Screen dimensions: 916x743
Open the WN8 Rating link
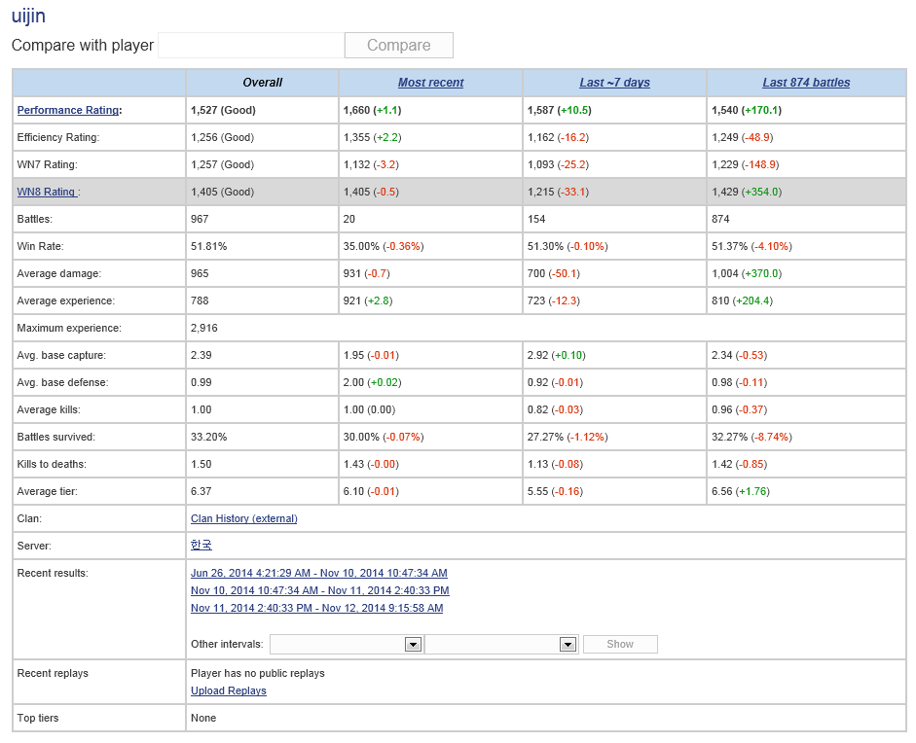coord(47,192)
